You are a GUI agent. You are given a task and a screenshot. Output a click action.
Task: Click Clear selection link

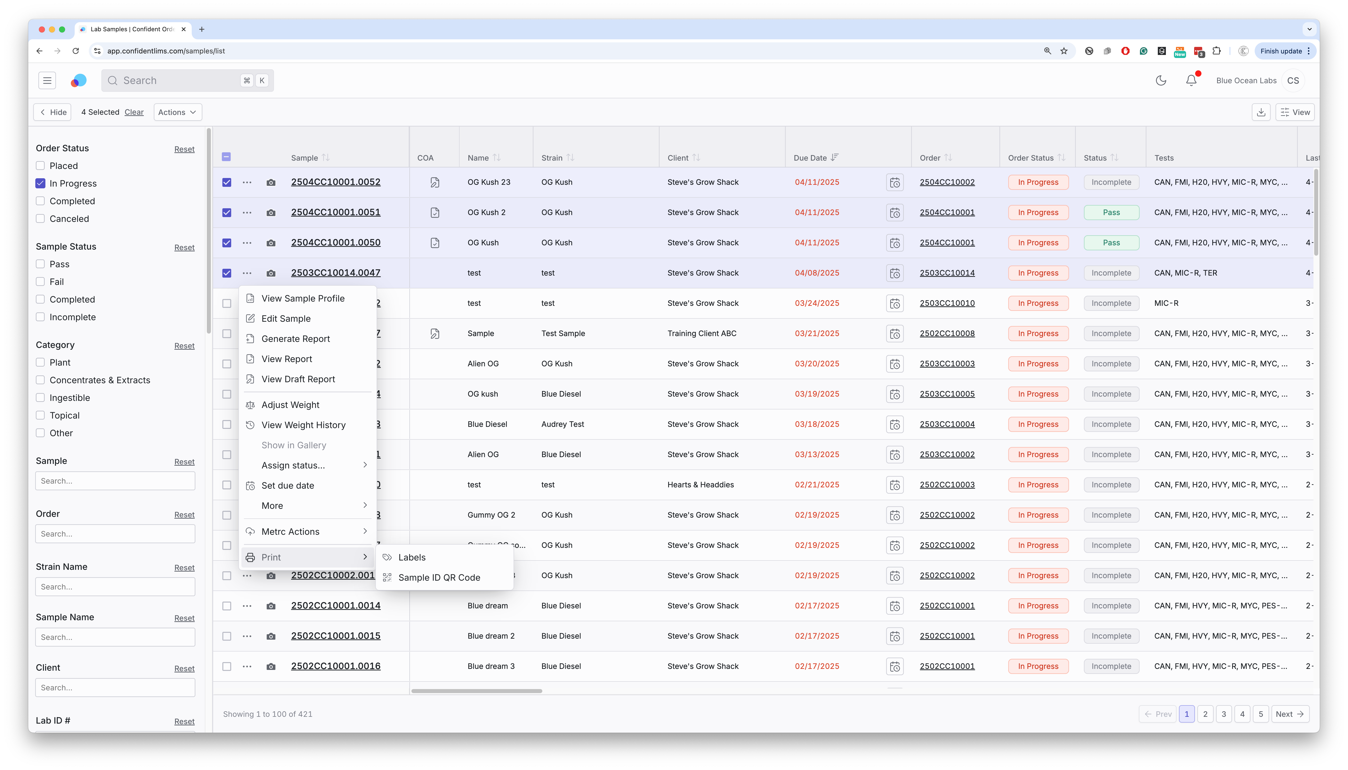(134, 112)
